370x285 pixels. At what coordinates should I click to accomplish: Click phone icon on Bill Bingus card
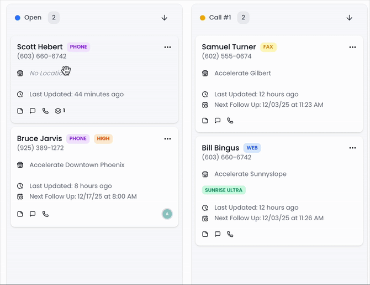(x=230, y=234)
